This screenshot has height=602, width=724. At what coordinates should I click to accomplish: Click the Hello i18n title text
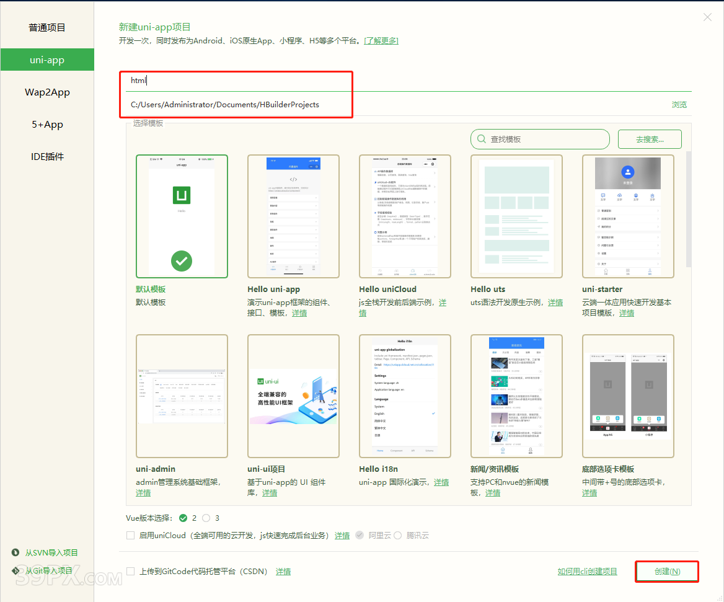[378, 469]
